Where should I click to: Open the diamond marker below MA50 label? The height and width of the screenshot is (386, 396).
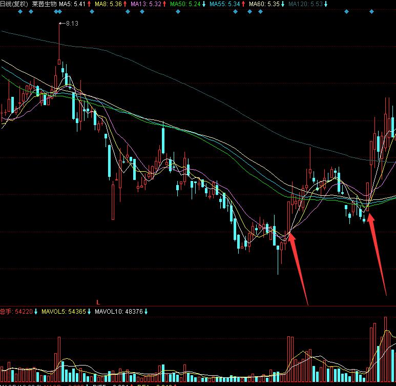click(x=178, y=12)
